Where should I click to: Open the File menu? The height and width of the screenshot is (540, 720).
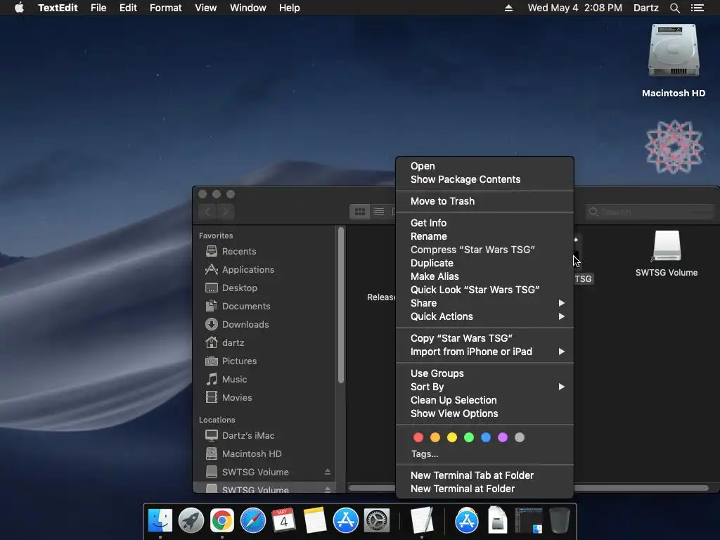[x=98, y=8]
